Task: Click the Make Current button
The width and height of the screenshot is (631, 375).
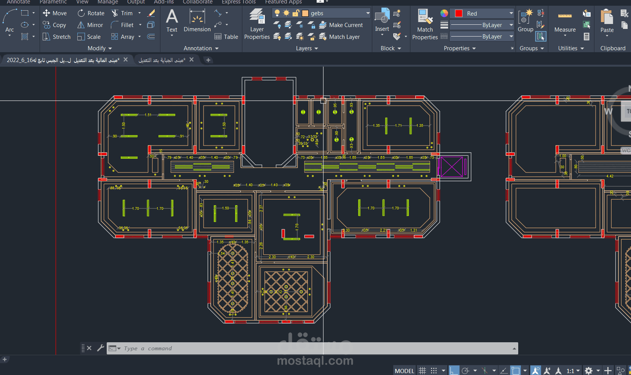Action: tap(343, 25)
